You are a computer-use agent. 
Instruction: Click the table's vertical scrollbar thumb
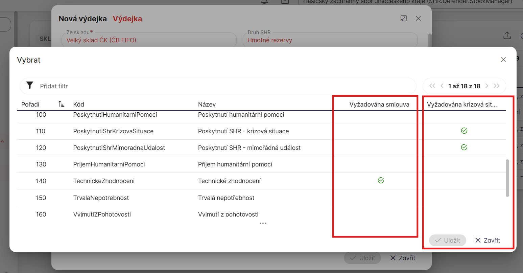click(x=507, y=178)
